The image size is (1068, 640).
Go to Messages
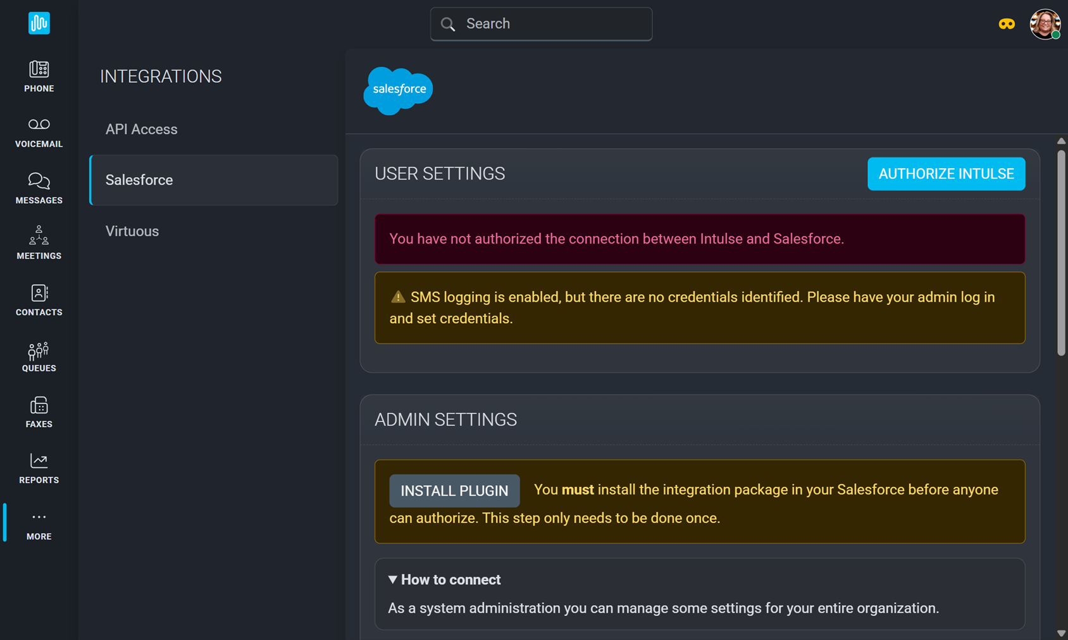pyautogui.click(x=39, y=188)
